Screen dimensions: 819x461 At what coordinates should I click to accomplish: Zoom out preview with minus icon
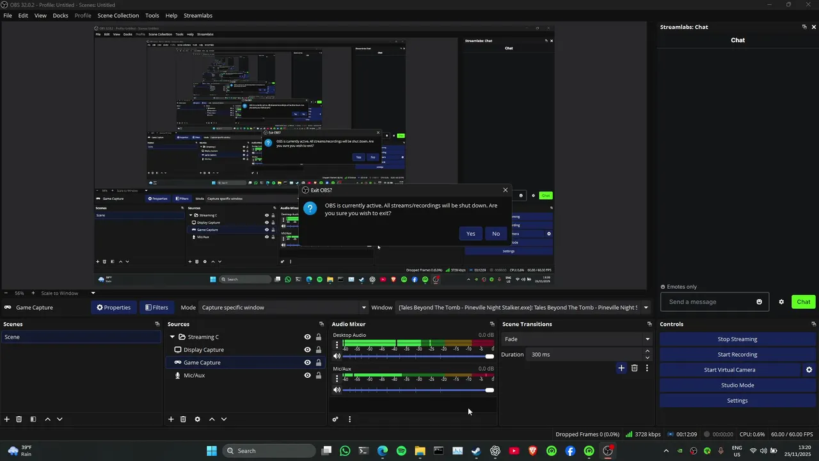pos(6,293)
